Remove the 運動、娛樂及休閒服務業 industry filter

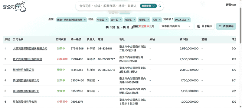[85, 20]
